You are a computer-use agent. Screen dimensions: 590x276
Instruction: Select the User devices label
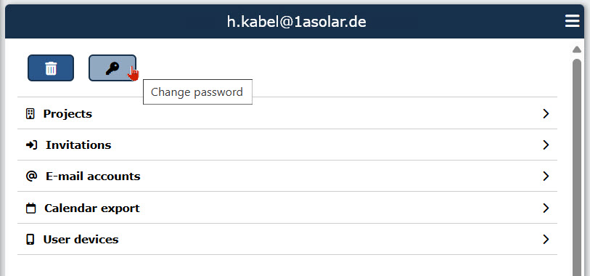tap(81, 240)
